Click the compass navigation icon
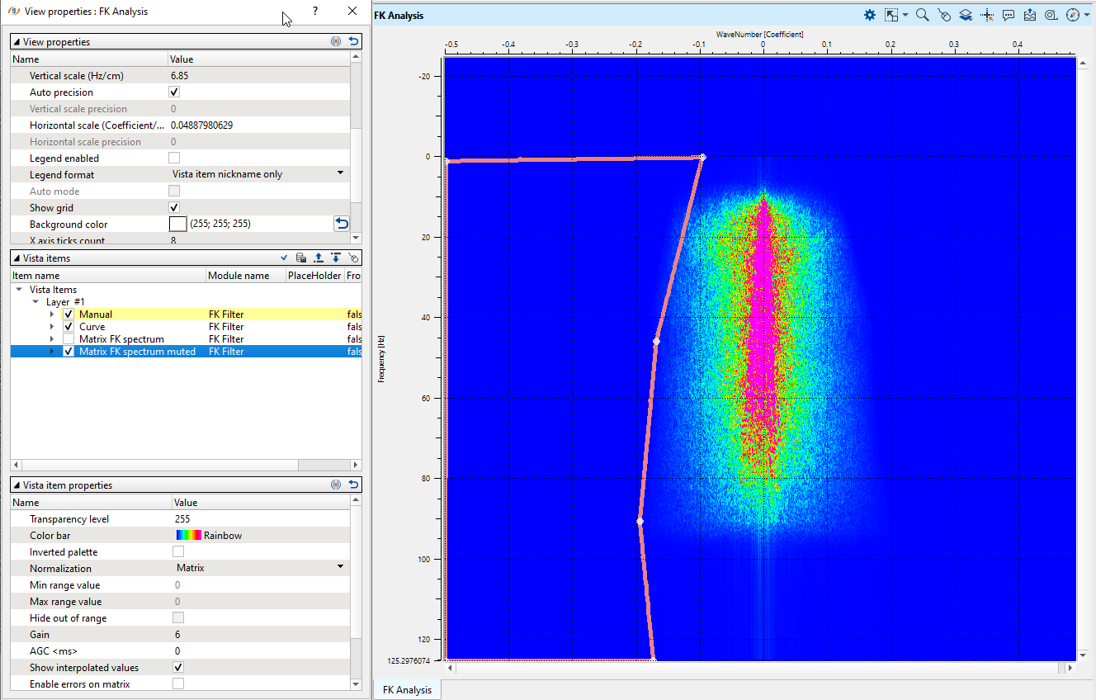Image resolution: width=1096 pixels, height=700 pixels. (1072, 15)
